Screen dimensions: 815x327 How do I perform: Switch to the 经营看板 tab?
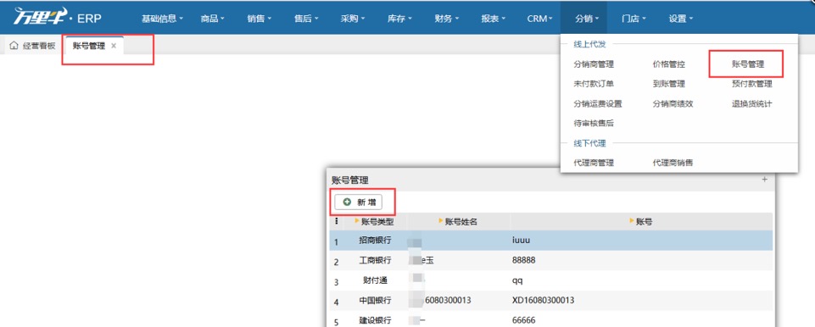coord(33,46)
